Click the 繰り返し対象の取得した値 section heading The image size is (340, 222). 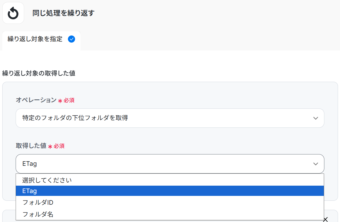click(39, 74)
